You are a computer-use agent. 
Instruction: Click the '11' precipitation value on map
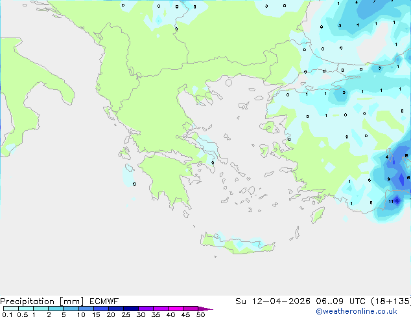click(x=391, y=201)
